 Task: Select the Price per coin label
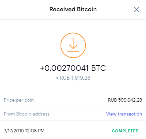click(19, 100)
